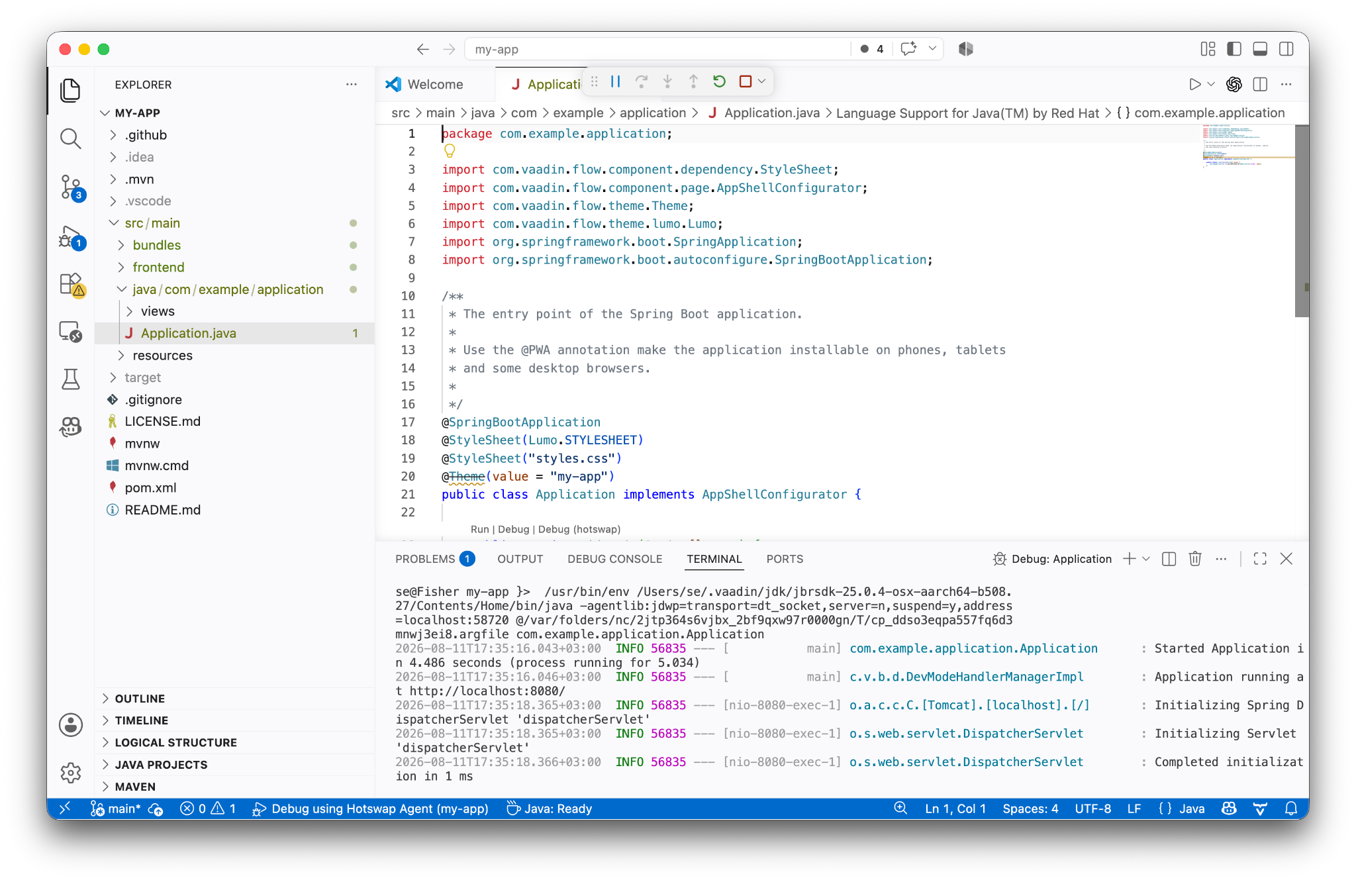Maximize the terminal panel size
The height and width of the screenshot is (882, 1356).
click(x=1260, y=559)
